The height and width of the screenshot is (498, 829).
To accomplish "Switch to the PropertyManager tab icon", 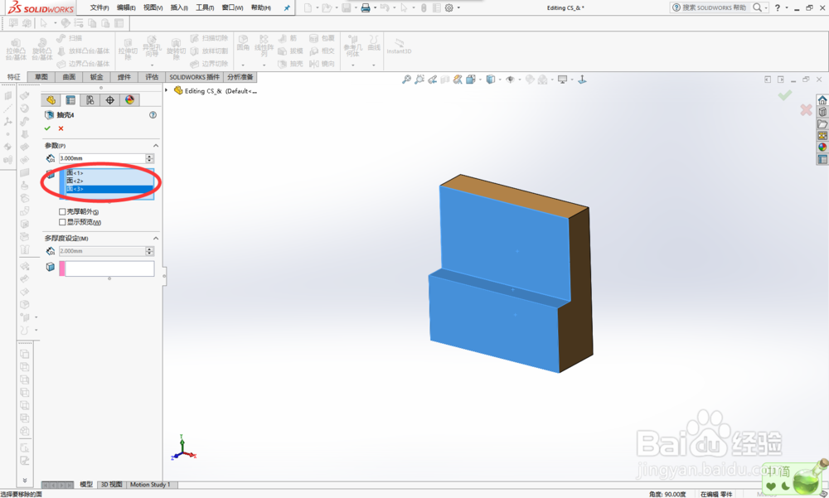I will [70, 100].
